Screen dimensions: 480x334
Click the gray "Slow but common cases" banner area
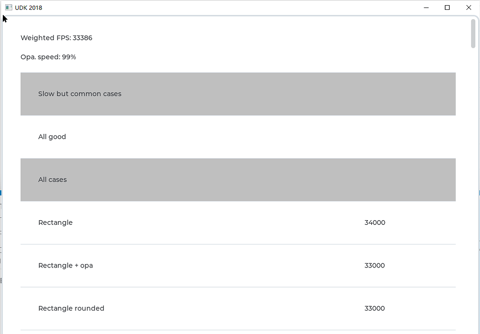(238, 94)
